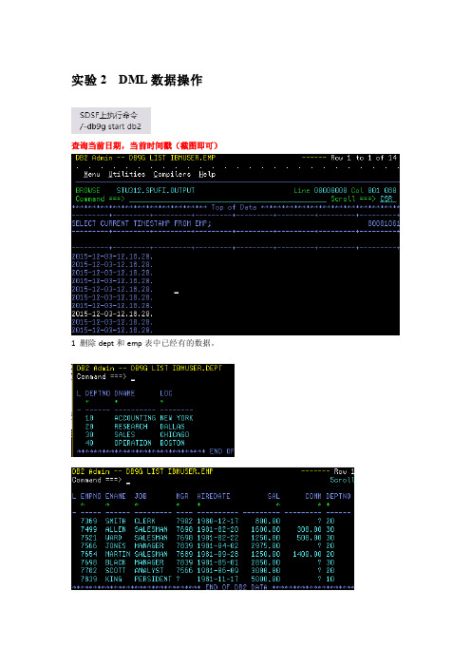Click the CHICAGO location cell

(x=175, y=435)
